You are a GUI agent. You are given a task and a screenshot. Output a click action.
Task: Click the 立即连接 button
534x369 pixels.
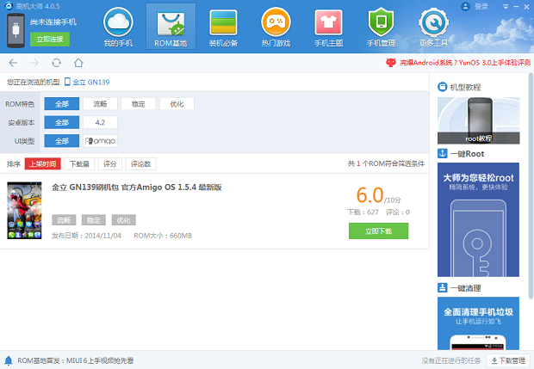(x=50, y=39)
